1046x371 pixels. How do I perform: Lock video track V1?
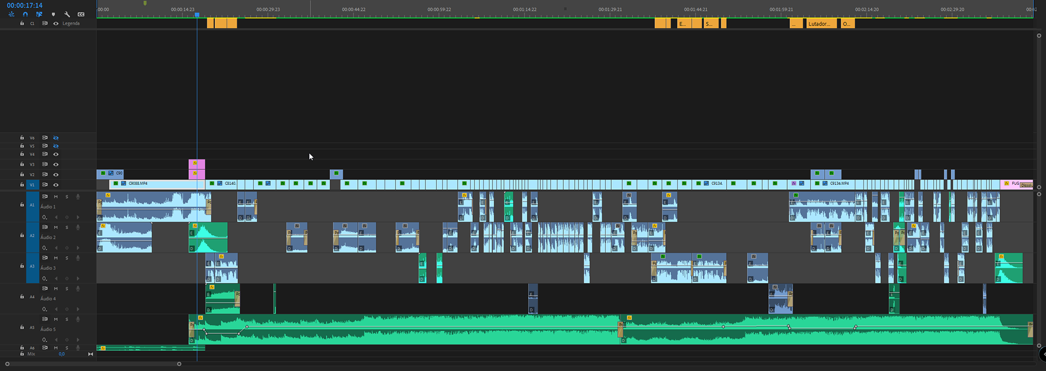[22, 185]
